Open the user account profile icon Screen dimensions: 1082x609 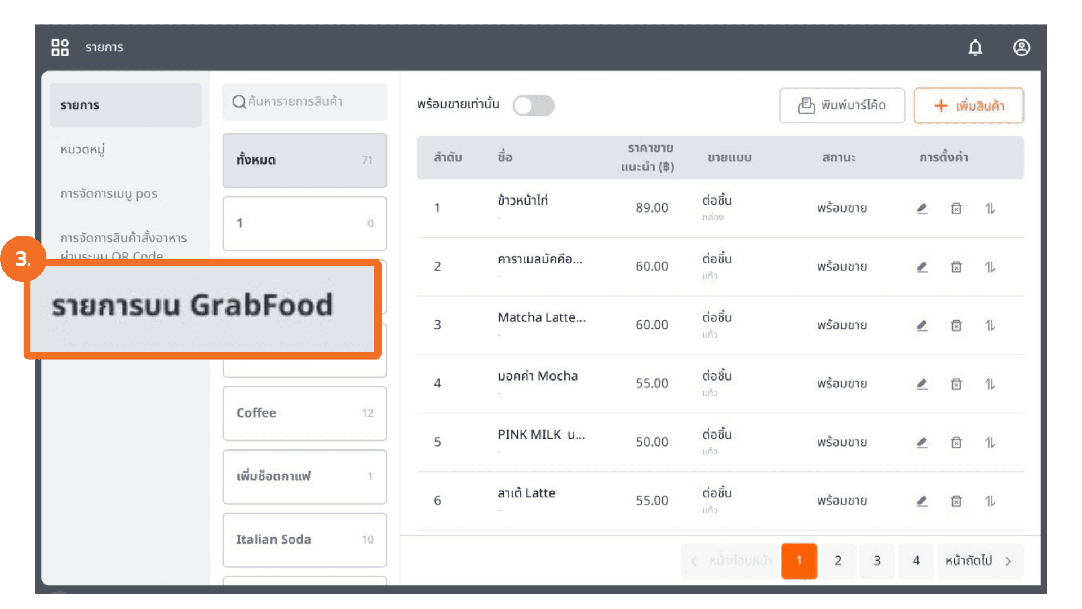point(1021,48)
